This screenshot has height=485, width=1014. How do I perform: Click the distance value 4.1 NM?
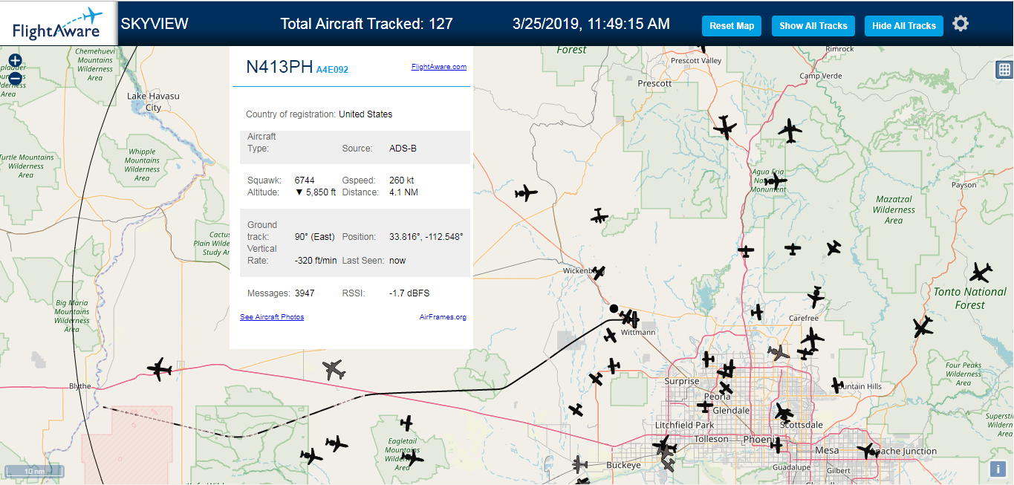point(403,192)
